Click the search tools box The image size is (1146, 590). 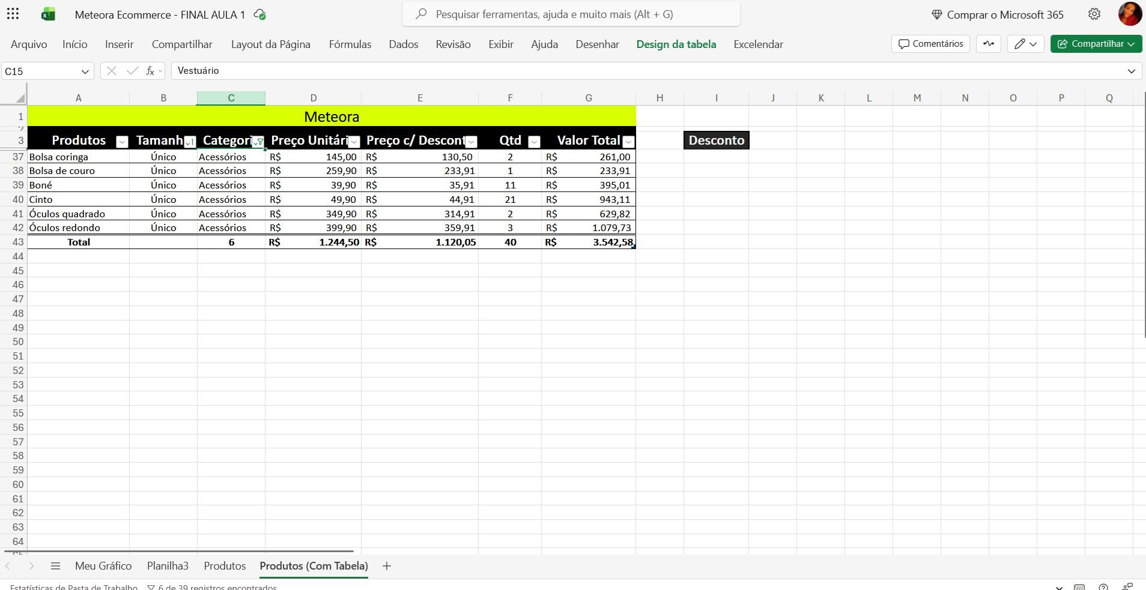571,14
